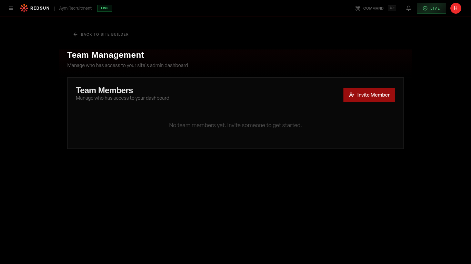Click the admin dashboard subtitle text

click(x=128, y=65)
